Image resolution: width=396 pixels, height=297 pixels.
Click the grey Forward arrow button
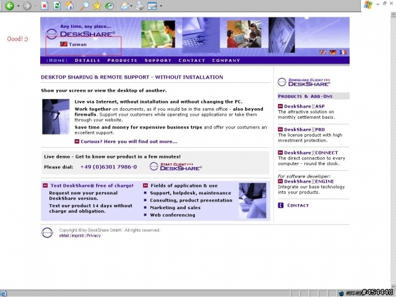[27, 6]
